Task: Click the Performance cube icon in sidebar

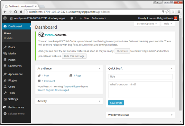Action: pyautogui.click(x=5, y=107)
